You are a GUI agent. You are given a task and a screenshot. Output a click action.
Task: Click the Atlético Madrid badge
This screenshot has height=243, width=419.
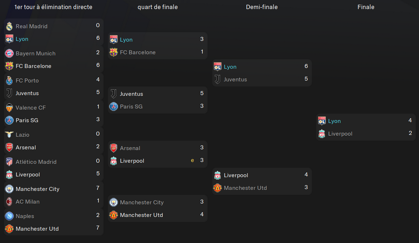pos(9,161)
